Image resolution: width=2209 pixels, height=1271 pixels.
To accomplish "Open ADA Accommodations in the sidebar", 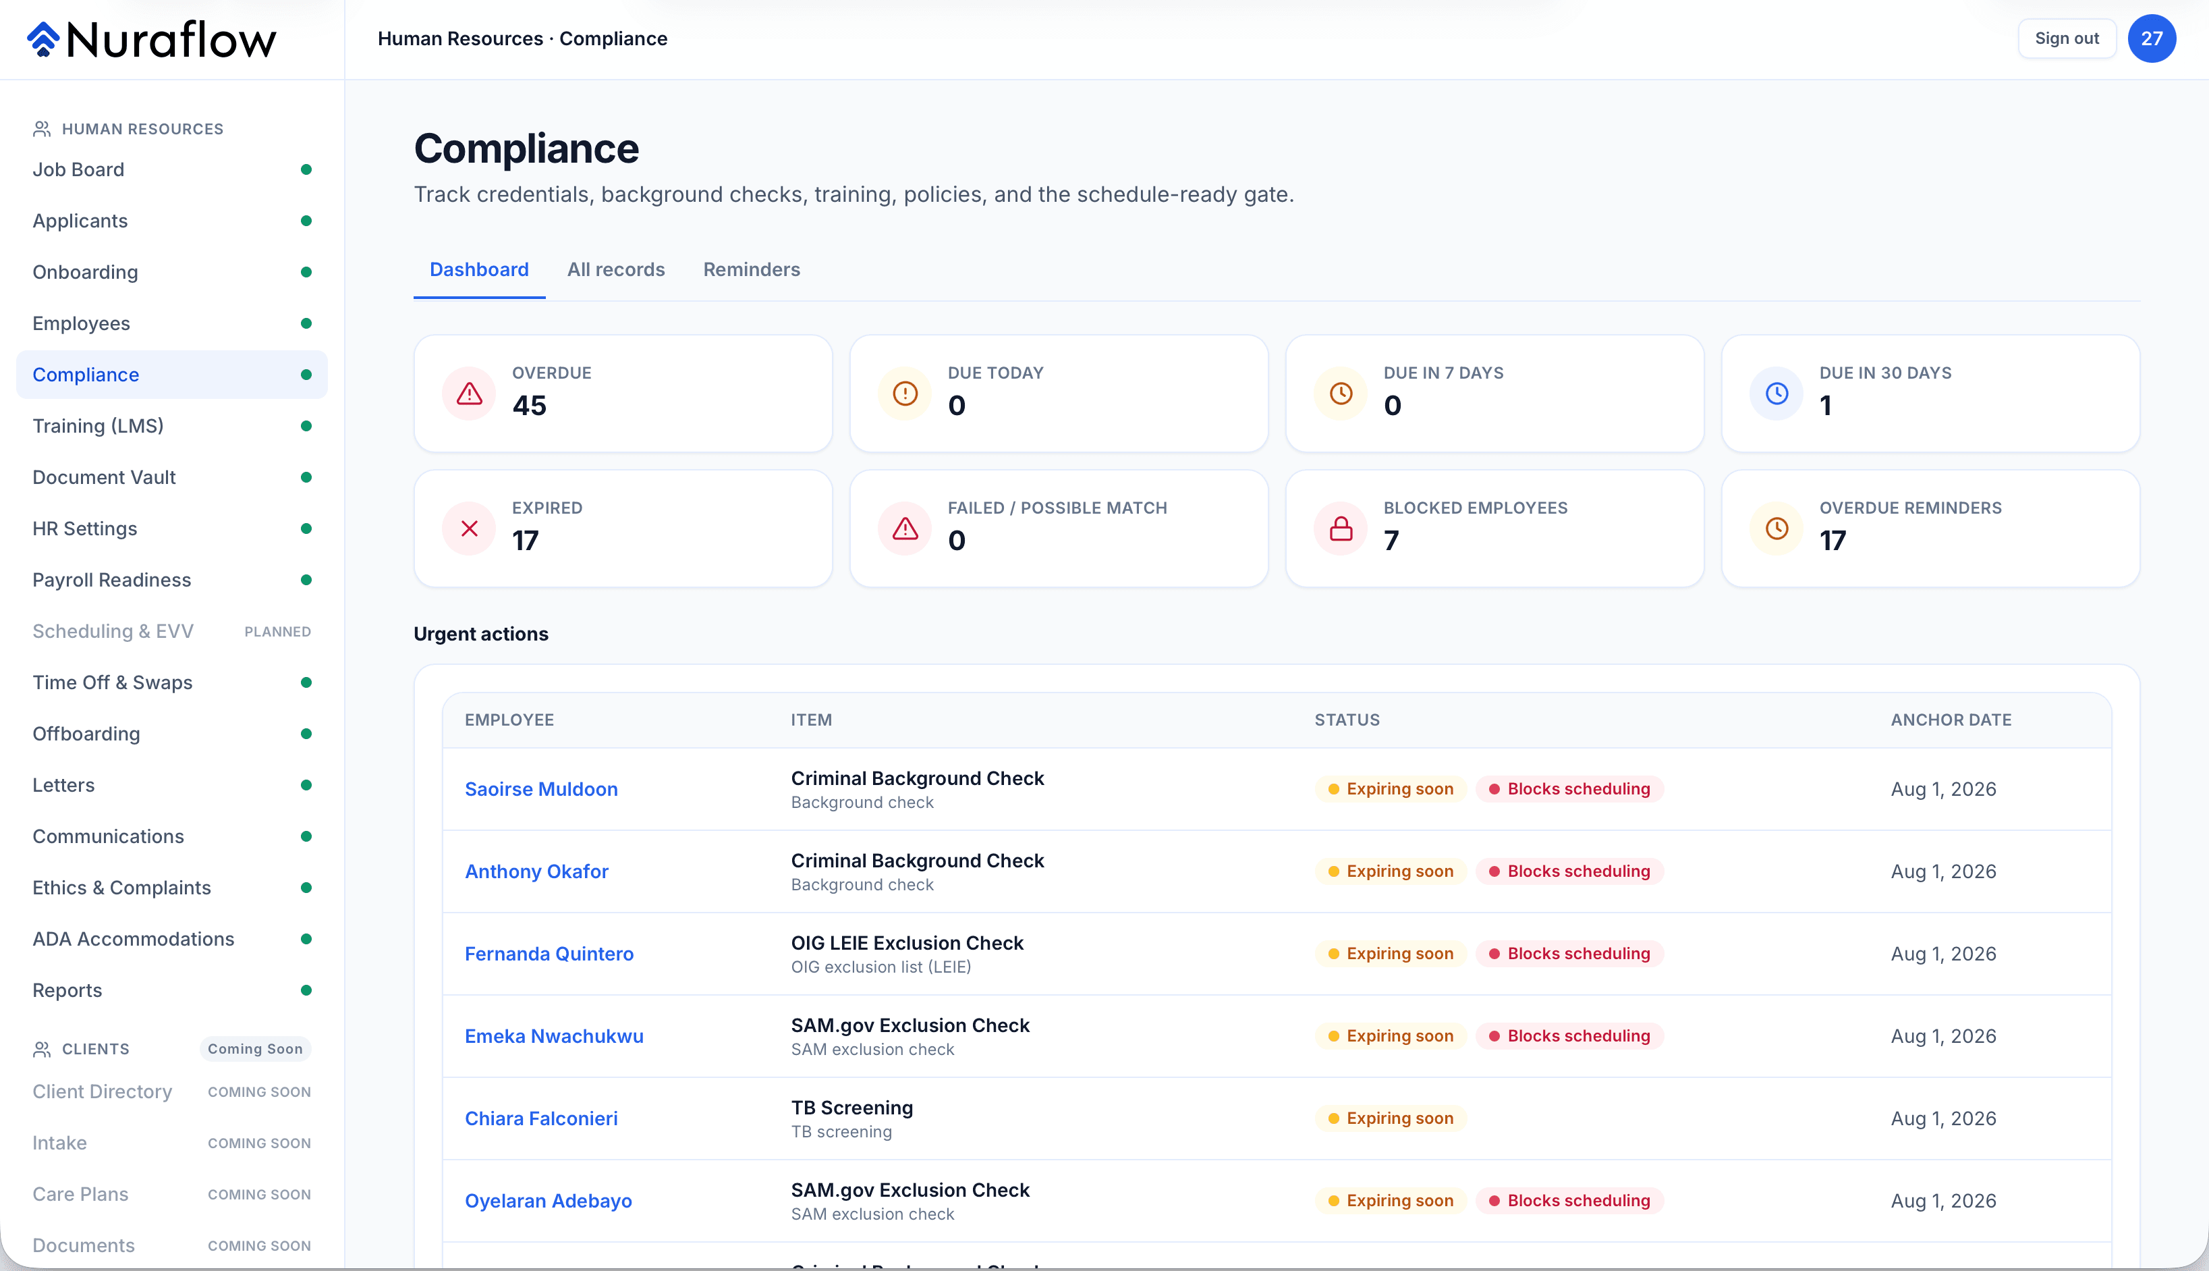I will point(172,940).
